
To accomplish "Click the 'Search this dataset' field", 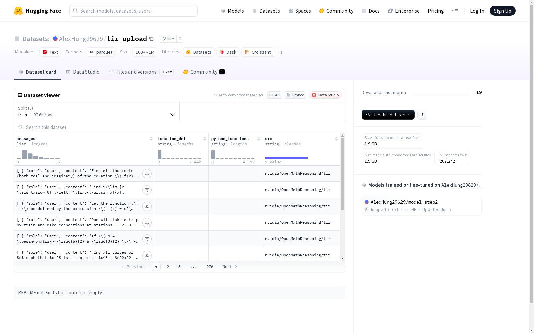I will point(180,127).
